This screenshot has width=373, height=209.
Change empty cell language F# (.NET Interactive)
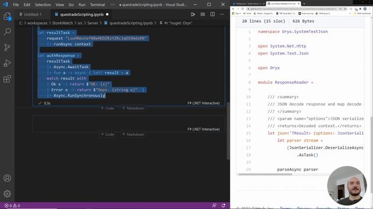click(203, 129)
